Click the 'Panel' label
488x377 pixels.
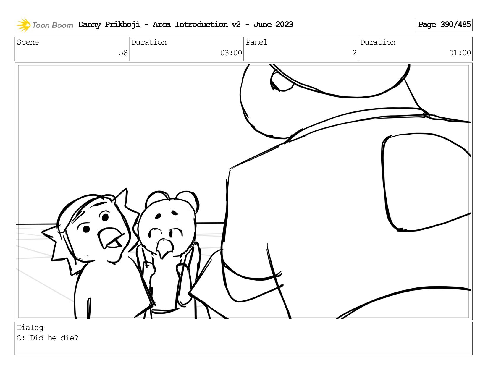256,42
